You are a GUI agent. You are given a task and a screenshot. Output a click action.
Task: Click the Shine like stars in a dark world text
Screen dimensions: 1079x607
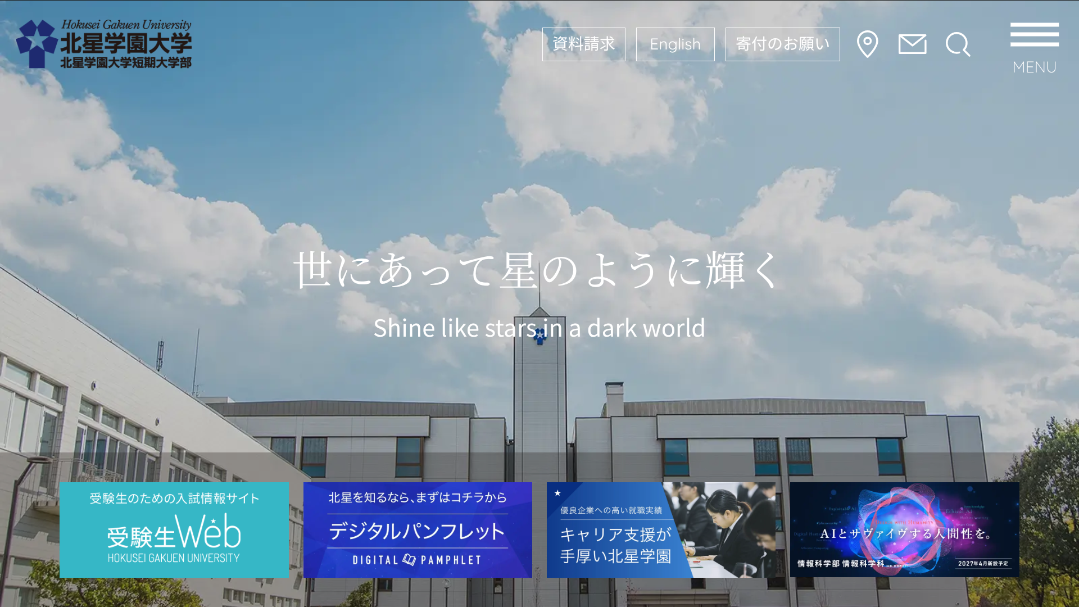539,328
